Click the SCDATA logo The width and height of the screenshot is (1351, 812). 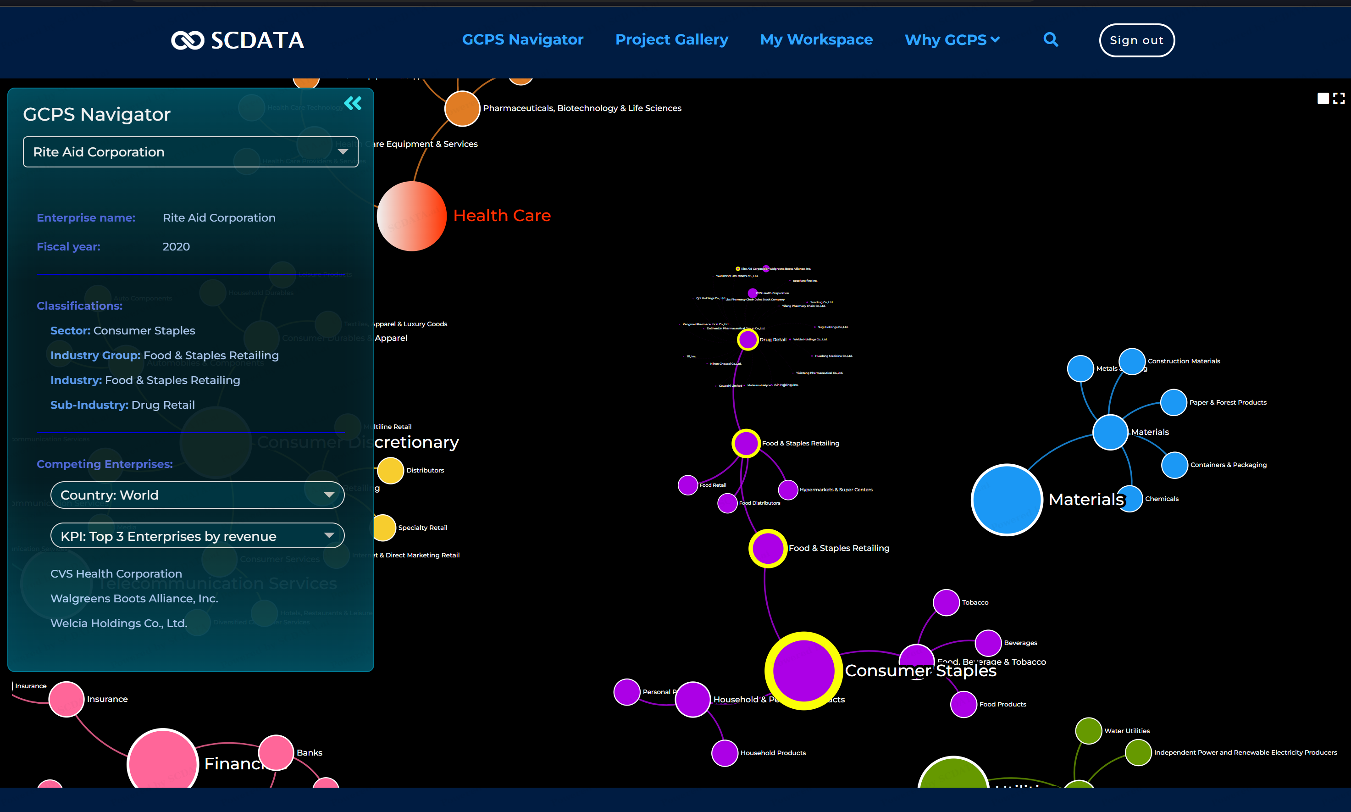[238, 40]
